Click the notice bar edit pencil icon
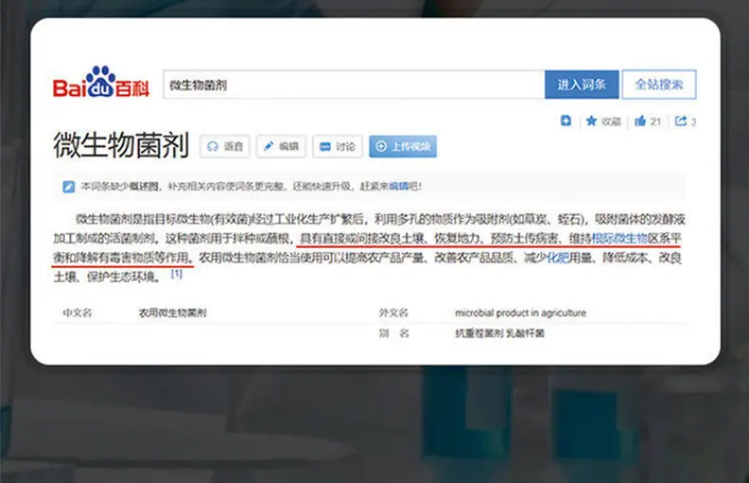This screenshot has height=483, width=749. (x=68, y=187)
